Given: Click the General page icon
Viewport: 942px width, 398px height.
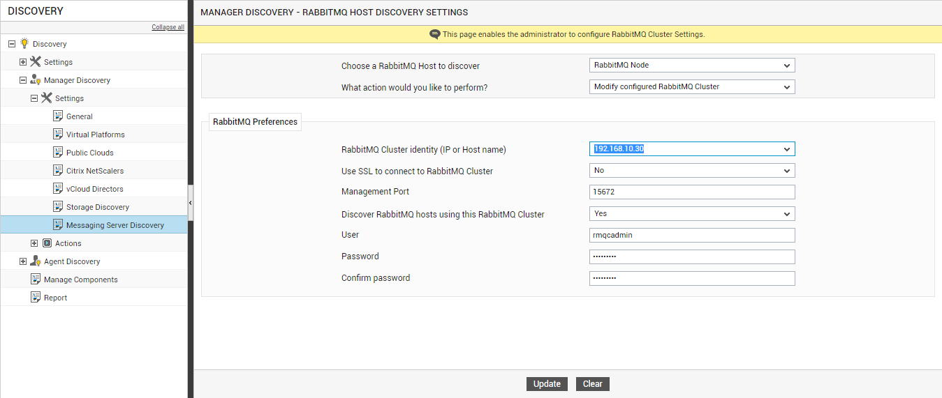Looking at the screenshot, I should (58, 116).
